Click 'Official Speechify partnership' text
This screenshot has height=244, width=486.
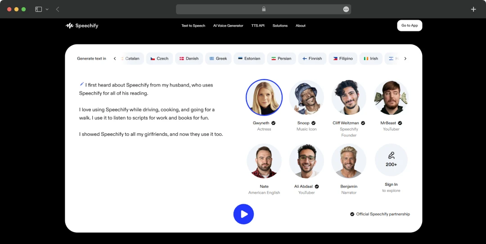(x=383, y=214)
